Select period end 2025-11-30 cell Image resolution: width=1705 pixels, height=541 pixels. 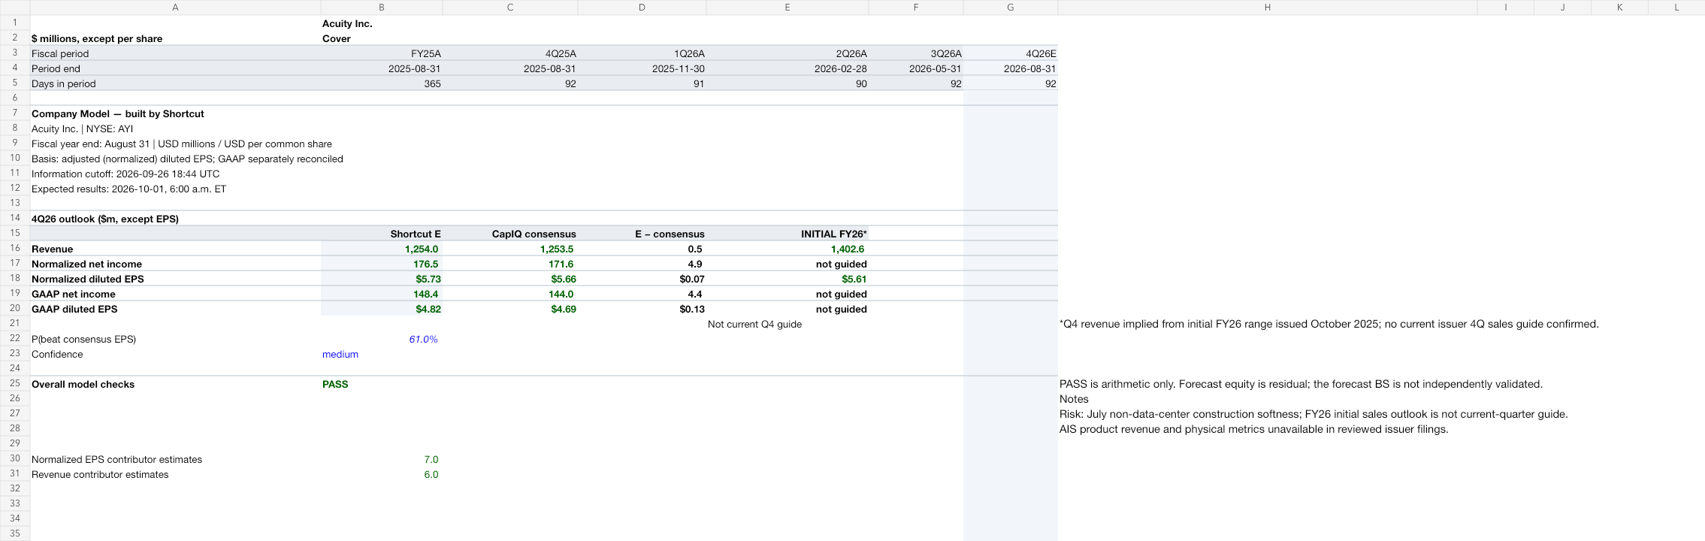[x=642, y=68]
